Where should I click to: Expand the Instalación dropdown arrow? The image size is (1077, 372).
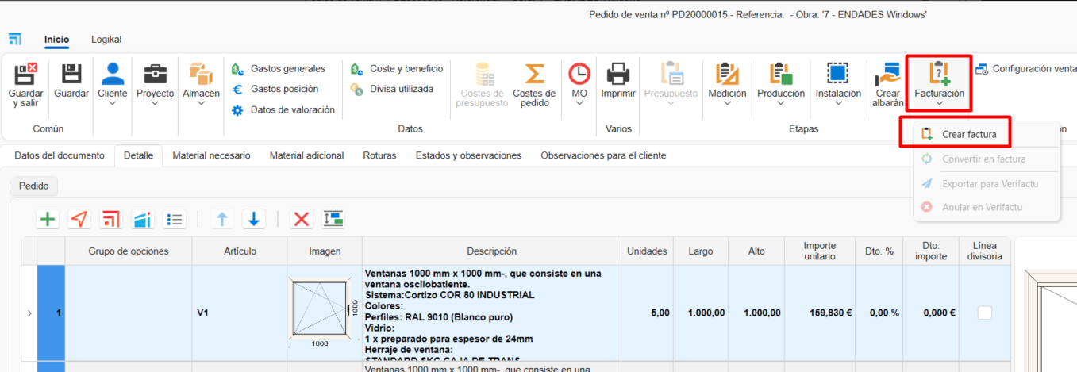click(x=838, y=104)
